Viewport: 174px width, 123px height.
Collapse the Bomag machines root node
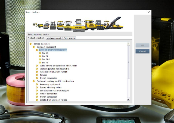pyautogui.click(x=30, y=44)
